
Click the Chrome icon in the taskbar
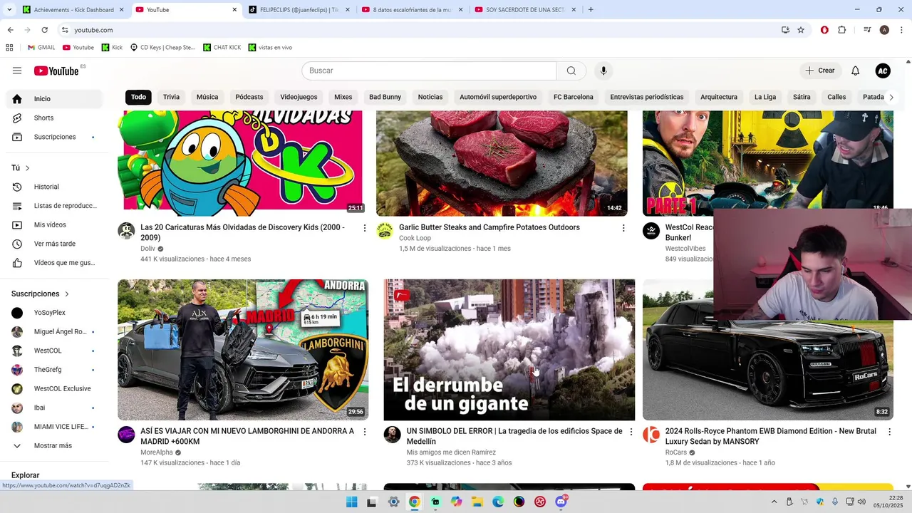414,502
